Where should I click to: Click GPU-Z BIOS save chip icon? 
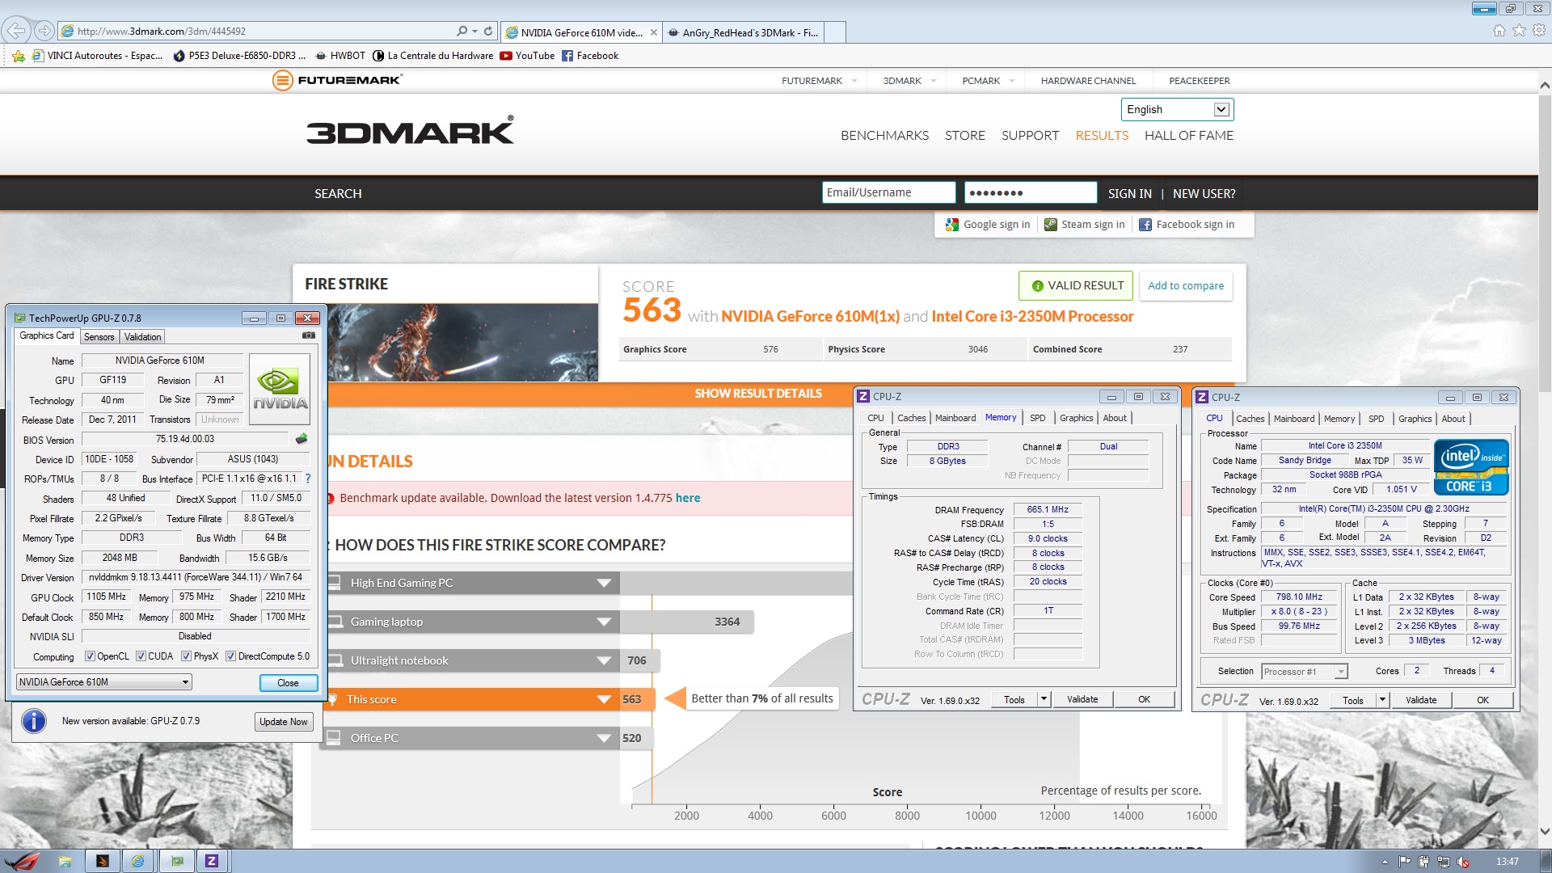[x=302, y=439]
